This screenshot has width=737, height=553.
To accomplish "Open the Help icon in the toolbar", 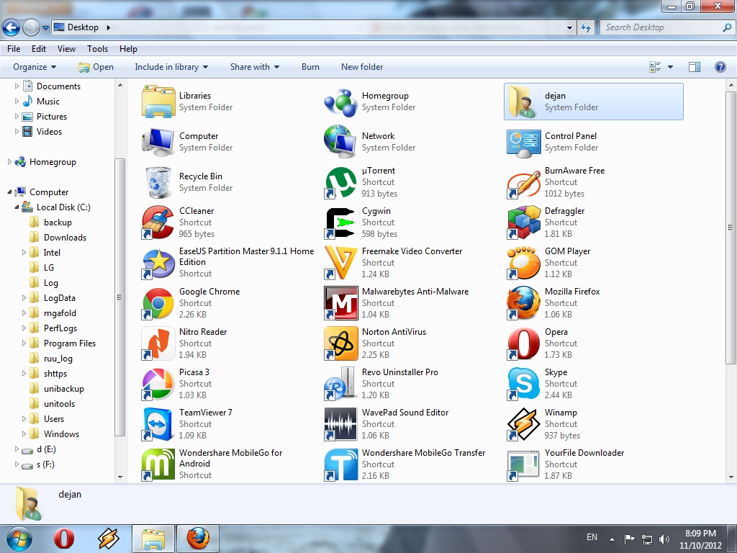I will tap(720, 67).
